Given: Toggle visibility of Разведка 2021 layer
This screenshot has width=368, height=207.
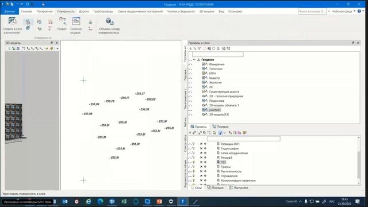Looking at the screenshot, I should [194, 144].
